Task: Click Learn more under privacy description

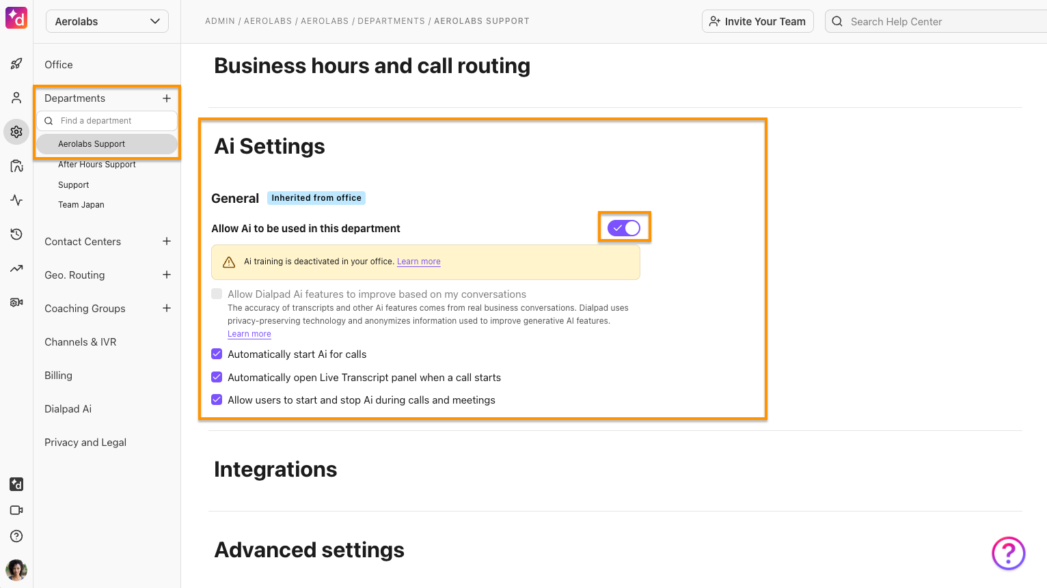Action: (x=249, y=334)
